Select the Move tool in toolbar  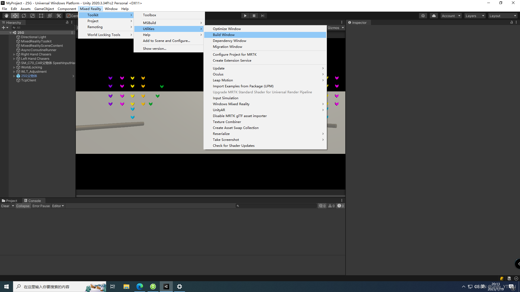[15, 16]
